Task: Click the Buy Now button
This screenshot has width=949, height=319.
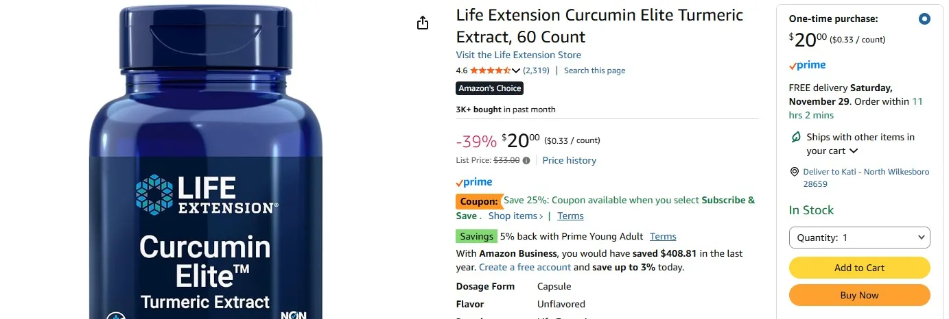Action: point(859,295)
